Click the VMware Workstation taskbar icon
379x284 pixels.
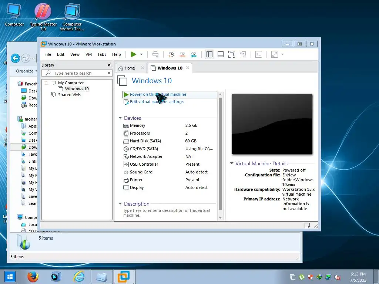(124, 277)
